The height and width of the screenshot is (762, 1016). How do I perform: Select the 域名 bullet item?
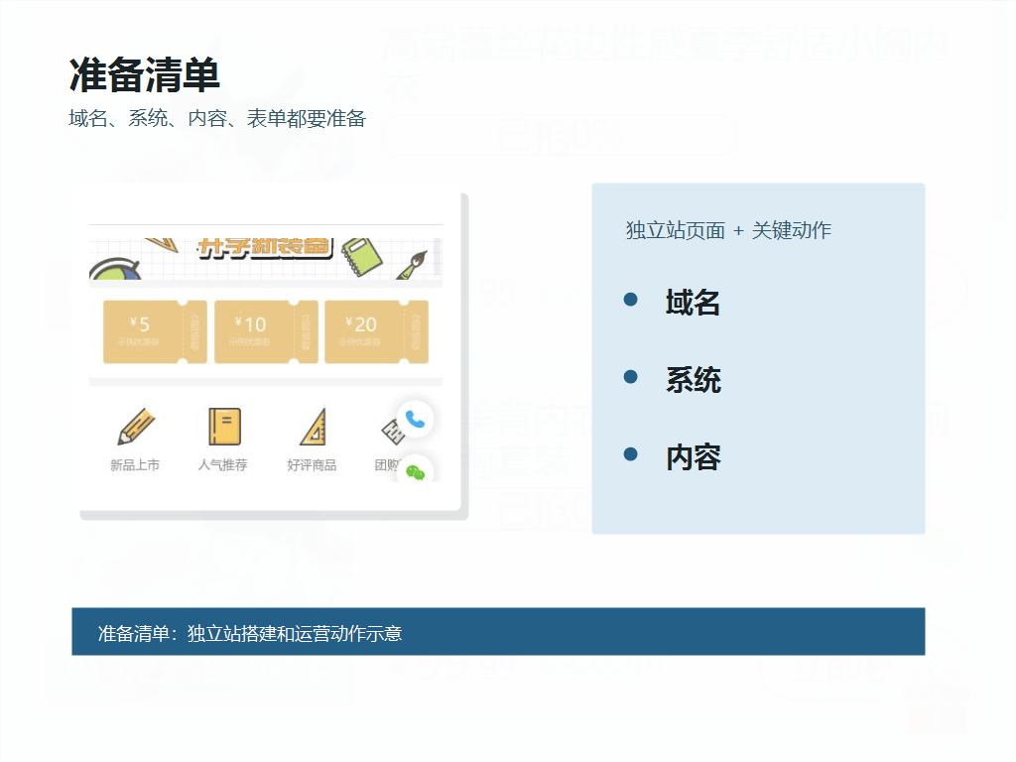[x=693, y=303]
